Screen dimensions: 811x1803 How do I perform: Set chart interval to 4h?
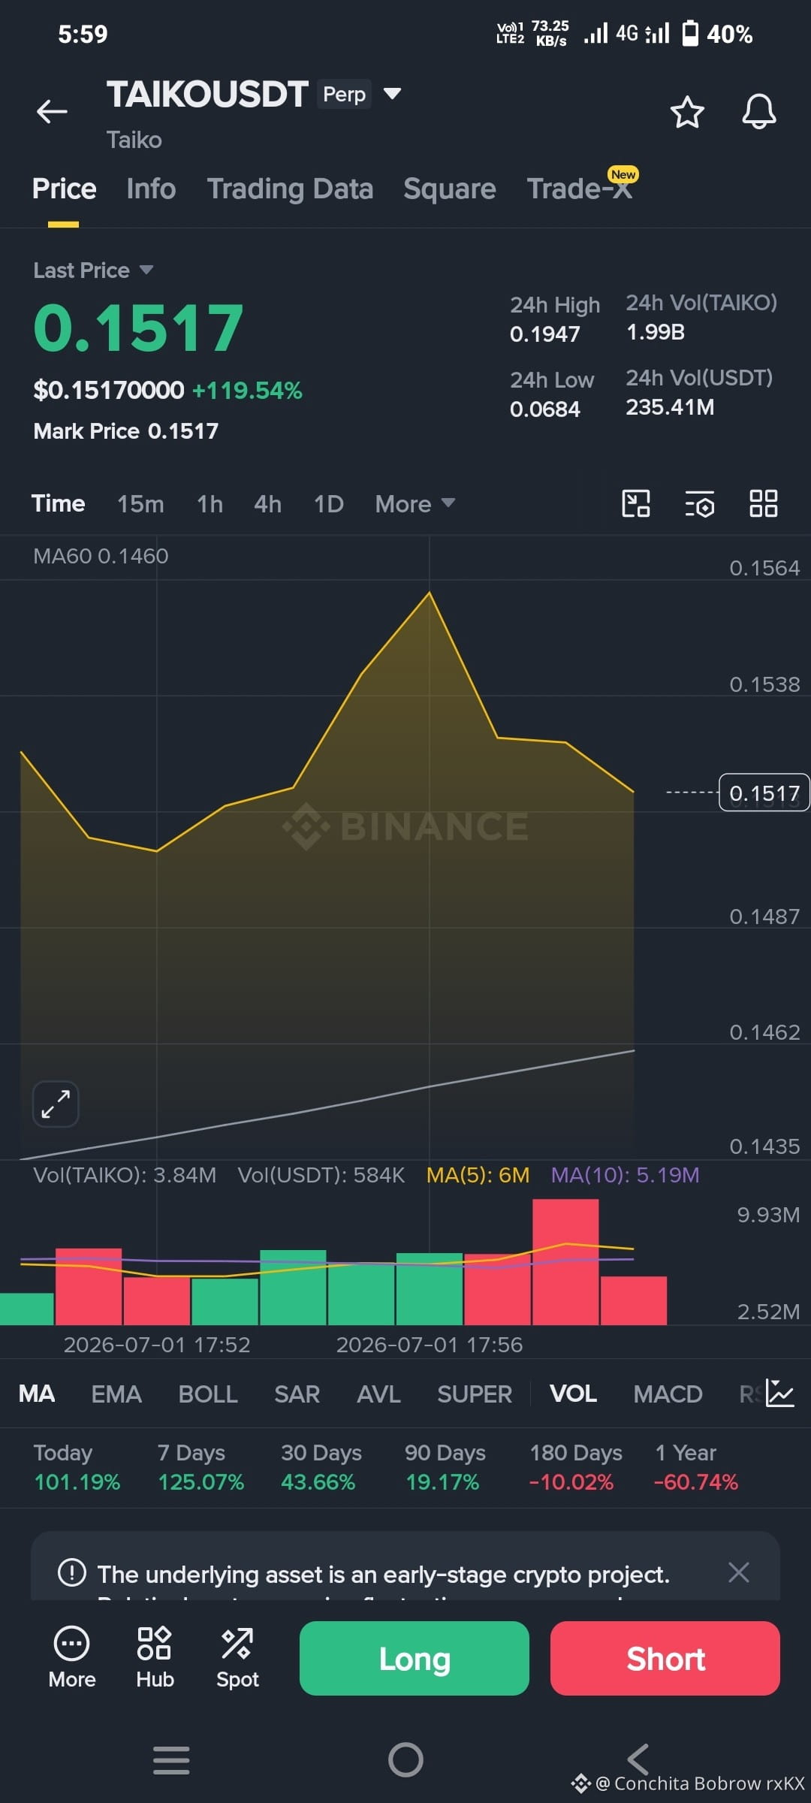(x=267, y=503)
